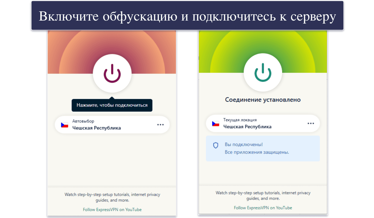This screenshot has width=374, height=218.
Task: Select Автовыбор Чешская Республика location selector
Action: click(112, 125)
